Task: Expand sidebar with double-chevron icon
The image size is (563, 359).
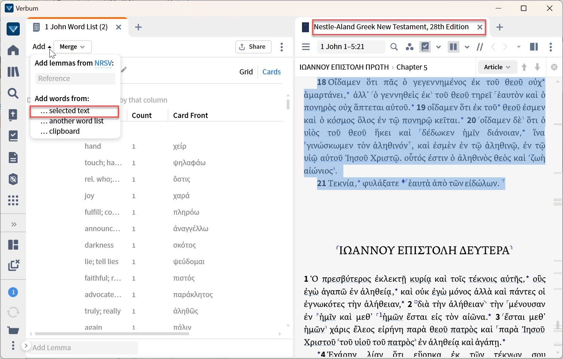Action: point(14,224)
